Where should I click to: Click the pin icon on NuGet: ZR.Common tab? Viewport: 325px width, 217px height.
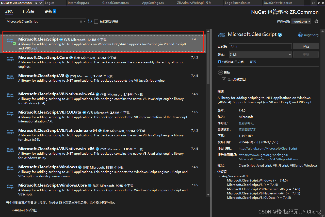(x=36, y=3)
